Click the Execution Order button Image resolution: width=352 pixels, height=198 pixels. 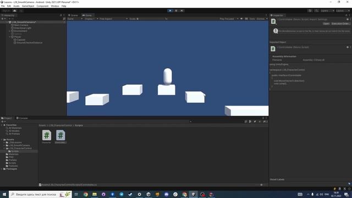click(x=340, y=24)
